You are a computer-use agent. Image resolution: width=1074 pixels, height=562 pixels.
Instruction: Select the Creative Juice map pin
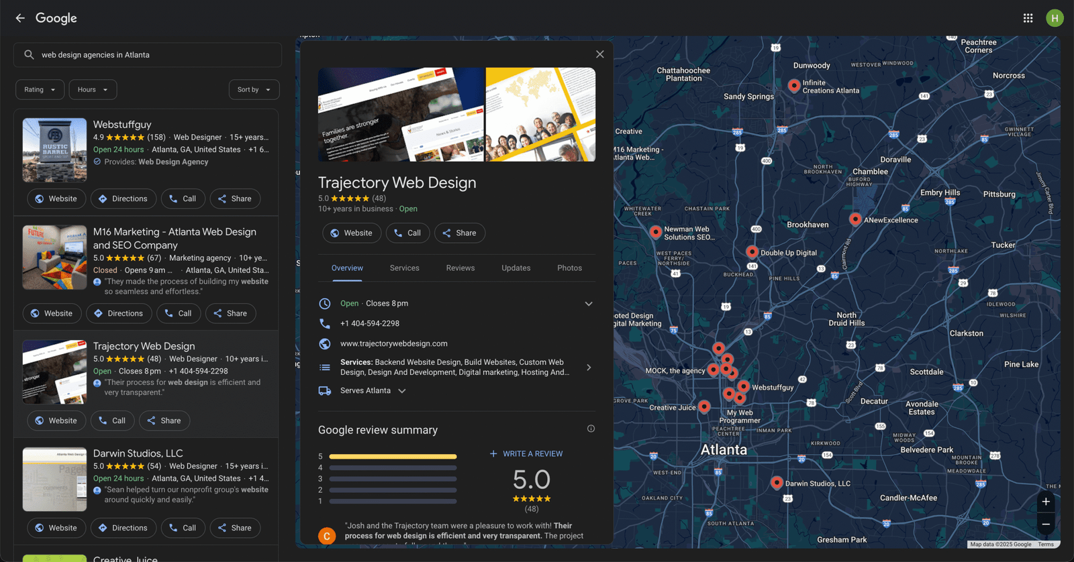click(704, 406)
